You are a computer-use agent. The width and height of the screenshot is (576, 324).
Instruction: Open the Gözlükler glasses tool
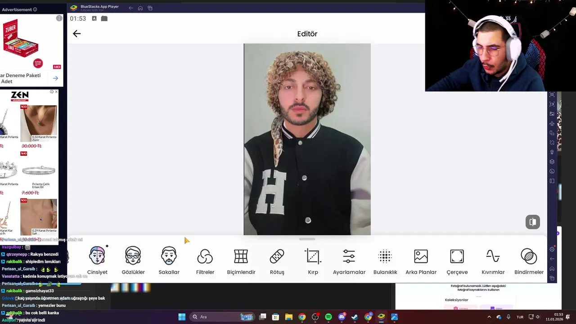133,261
